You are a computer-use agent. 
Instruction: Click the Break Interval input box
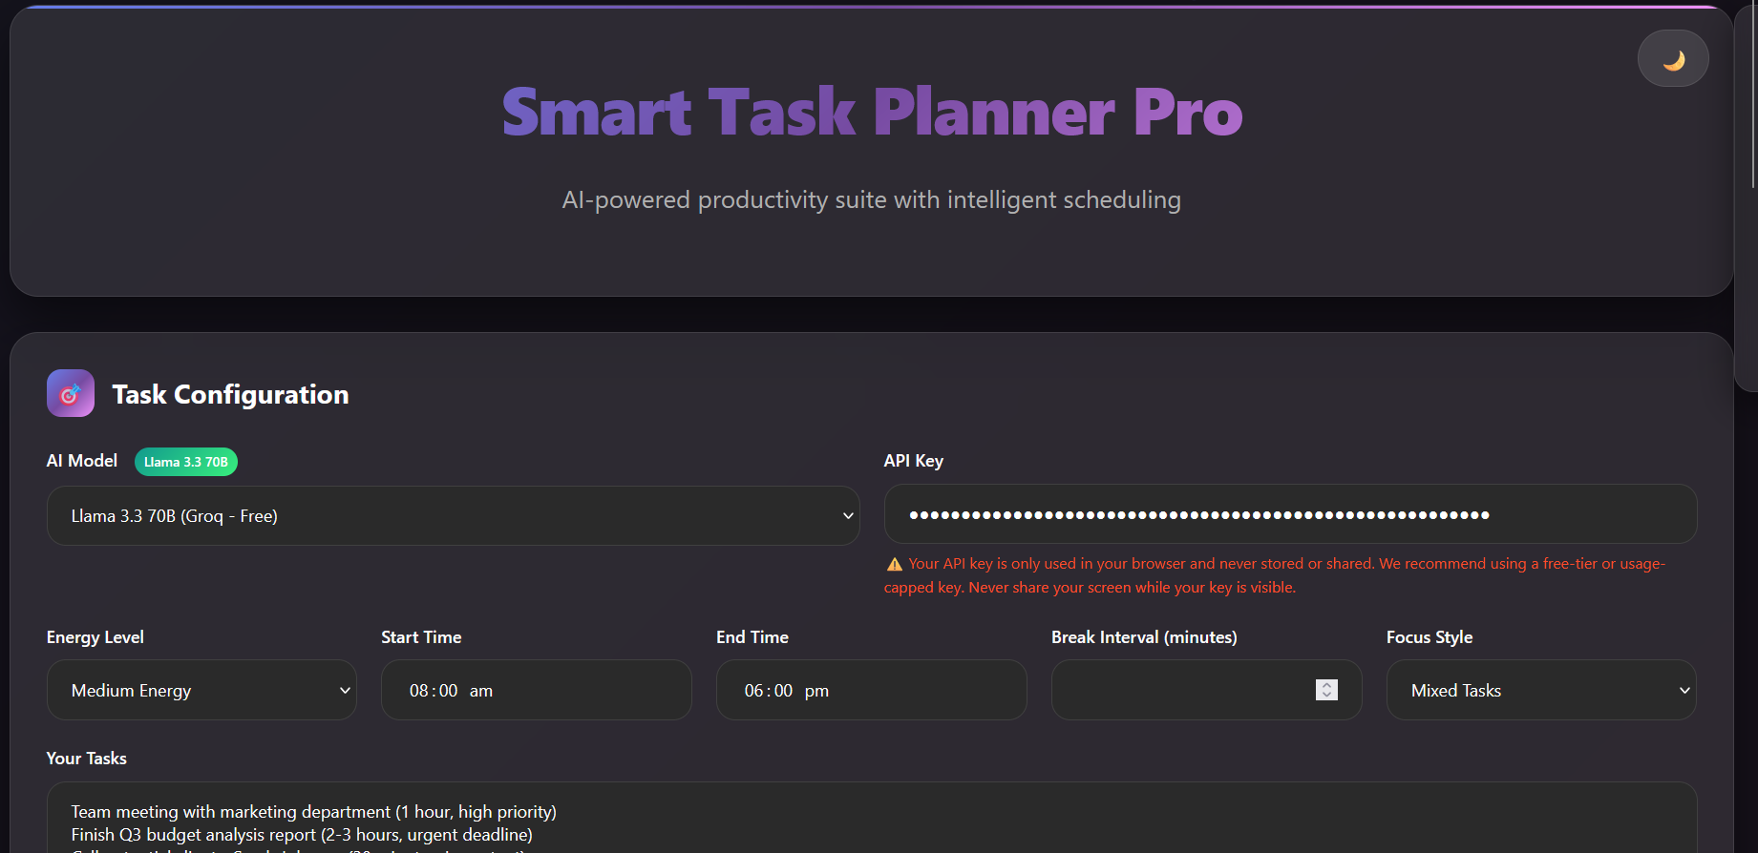pyautogui.click(x=1175, y=690)
